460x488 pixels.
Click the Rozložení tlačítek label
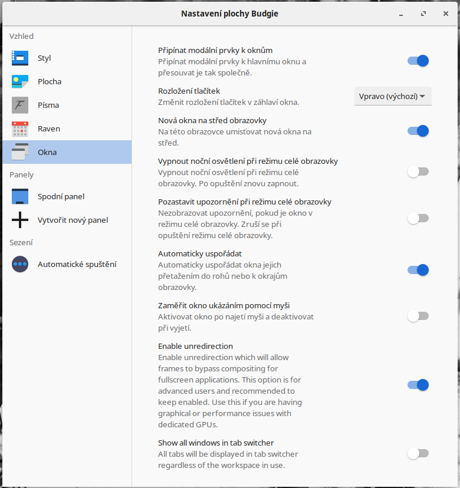point(189,91)
